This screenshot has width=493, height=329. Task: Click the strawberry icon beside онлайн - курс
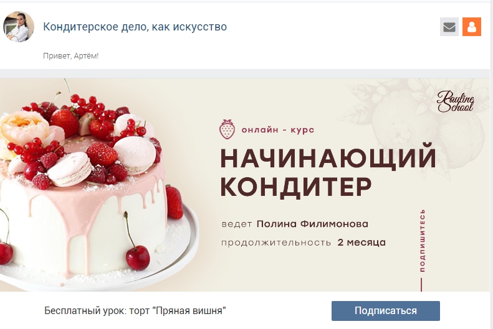[227, 129]
